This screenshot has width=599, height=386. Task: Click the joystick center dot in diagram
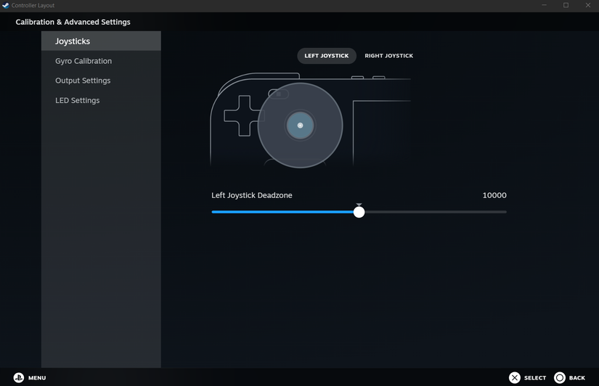point(300,126)
